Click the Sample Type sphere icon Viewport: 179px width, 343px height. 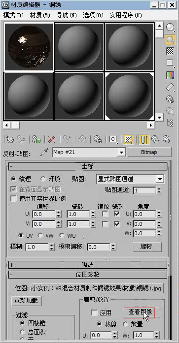click(x=170, y=27)
